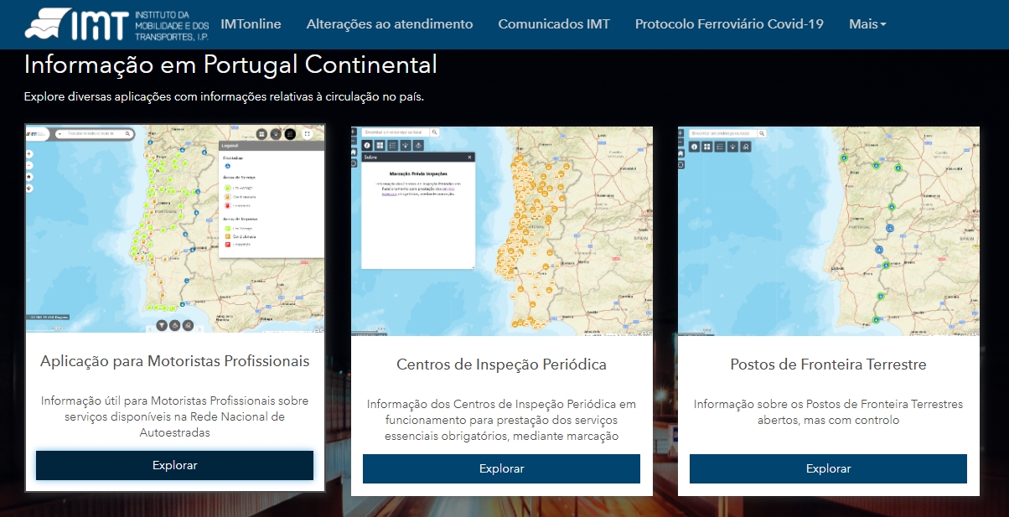Go to Alterações ao atendimento
This screenshot has height=517, width=1009.
click(390, 24)
